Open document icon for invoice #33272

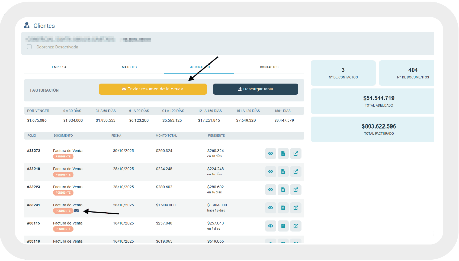pyautogui.click(x=283, y=154)
